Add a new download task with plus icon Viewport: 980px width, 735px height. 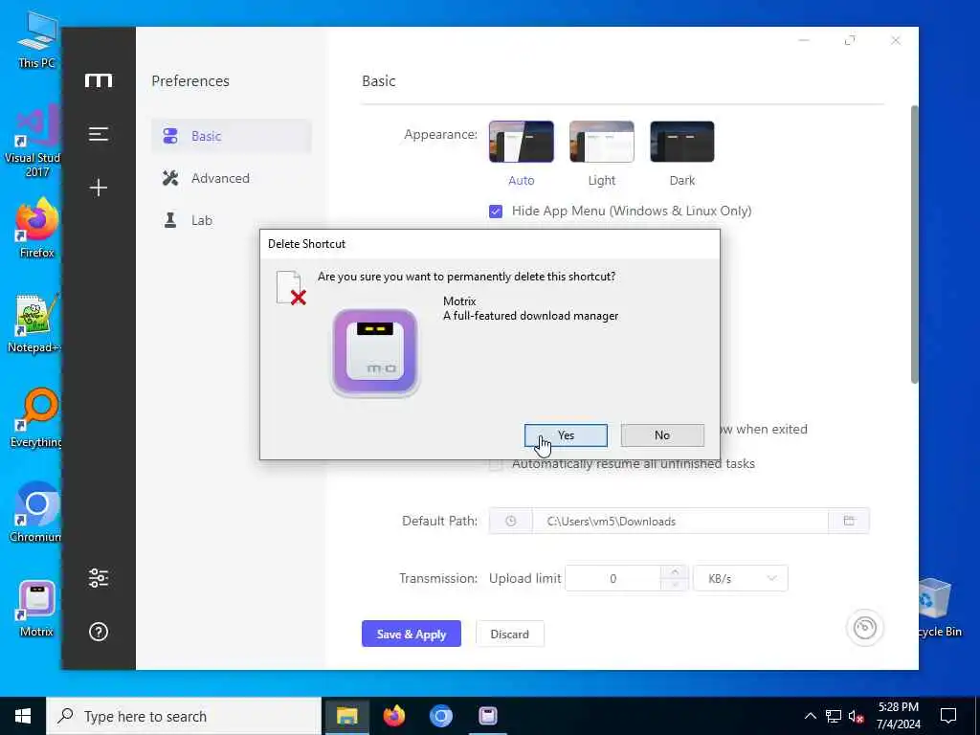[99, 188]
